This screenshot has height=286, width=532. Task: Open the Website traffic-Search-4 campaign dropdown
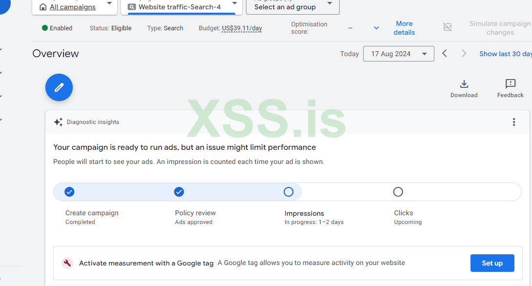[234, 3]
